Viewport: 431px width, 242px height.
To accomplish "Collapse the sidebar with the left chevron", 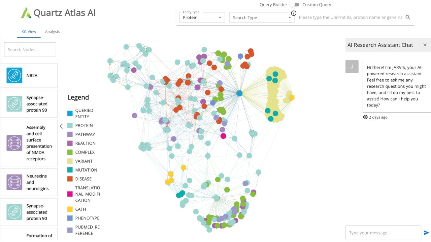I will pos(61,126).
